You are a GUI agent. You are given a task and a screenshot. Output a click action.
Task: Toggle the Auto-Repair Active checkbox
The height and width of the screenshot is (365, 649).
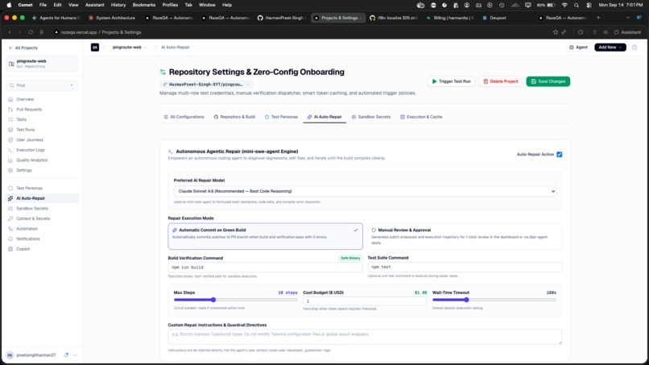[559, 155]
